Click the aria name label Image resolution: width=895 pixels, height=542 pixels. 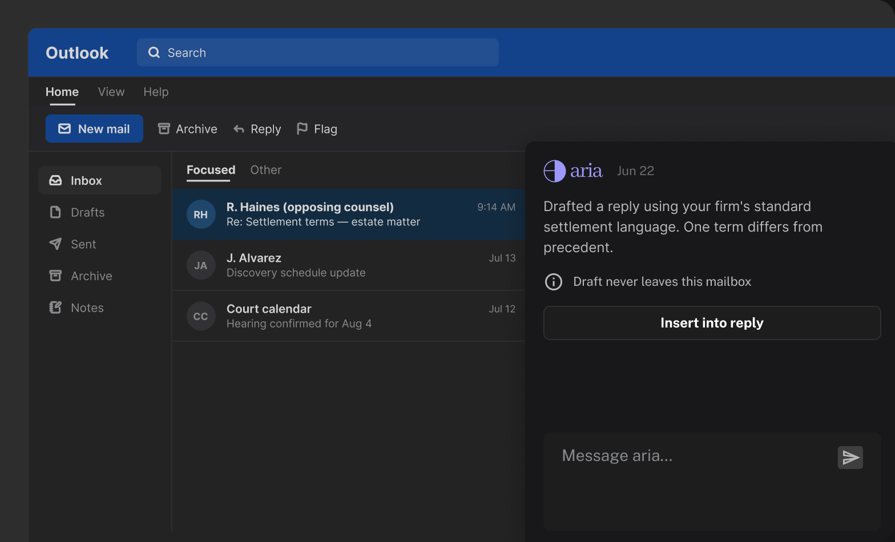pyautogui.click(x=586, y=171)
